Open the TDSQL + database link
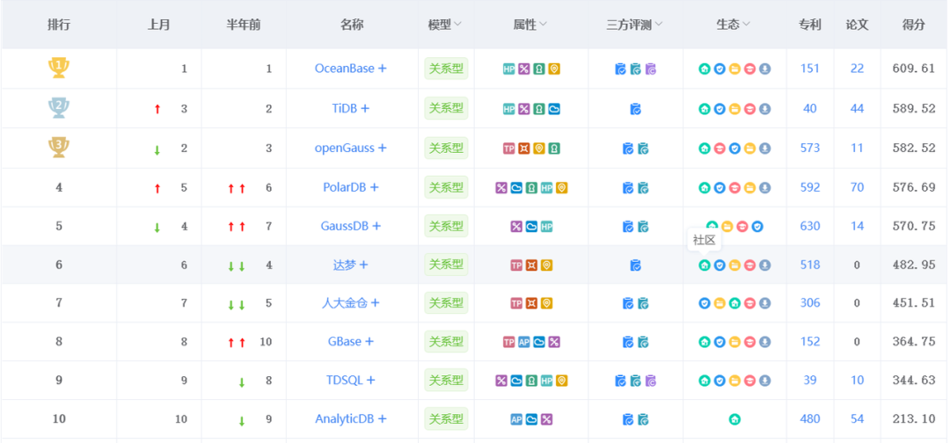The height and width of the screenshot is (443, 950). point(350,380)
